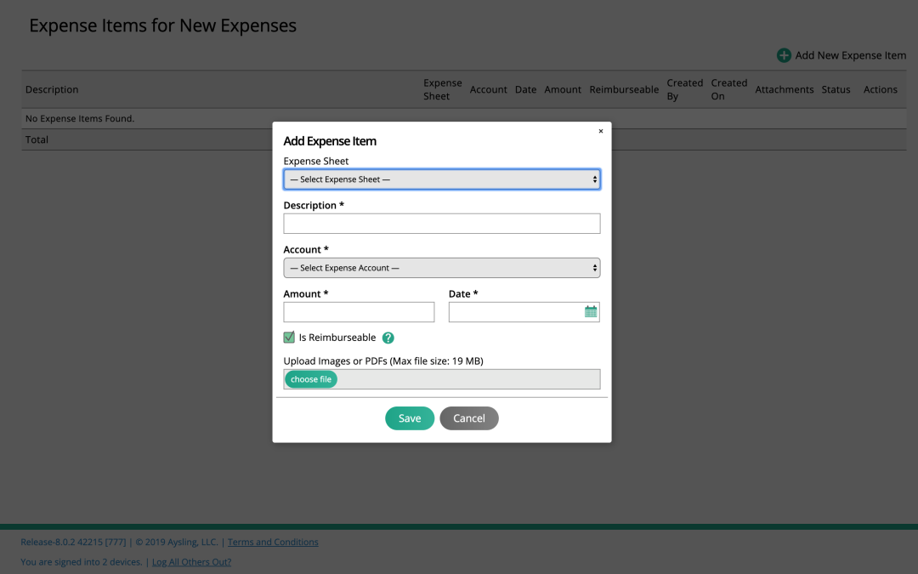
Task: Click the Expense Items for New Expenses heading
Action: pos(162,26)
